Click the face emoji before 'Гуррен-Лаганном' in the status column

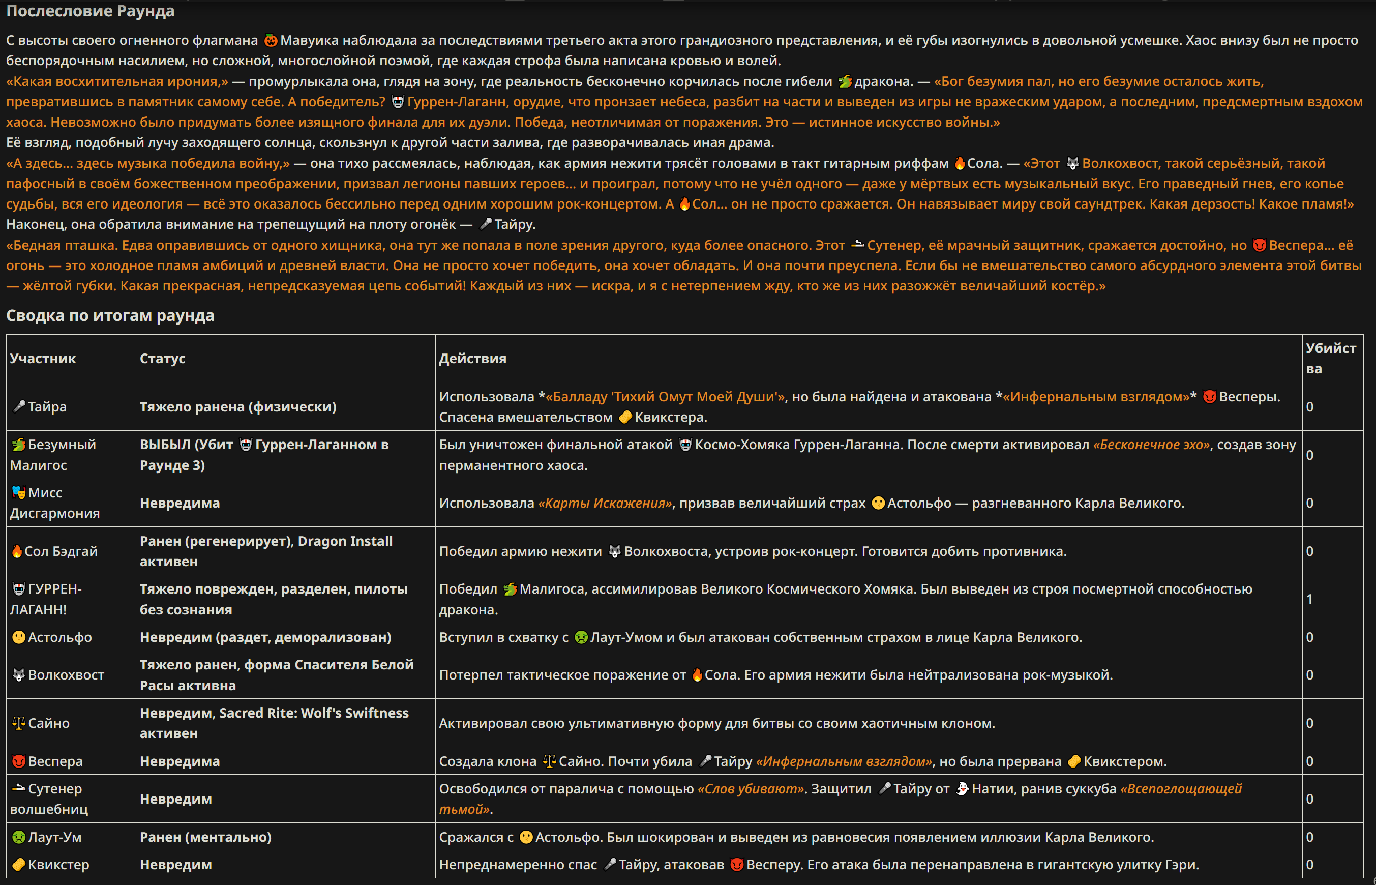point(245,444)
